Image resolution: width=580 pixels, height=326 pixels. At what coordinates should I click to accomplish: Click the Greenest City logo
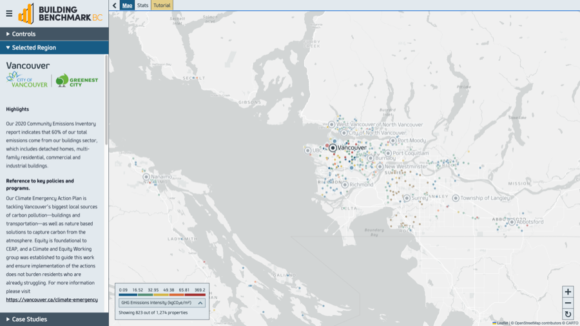click(x=77, y=80)
